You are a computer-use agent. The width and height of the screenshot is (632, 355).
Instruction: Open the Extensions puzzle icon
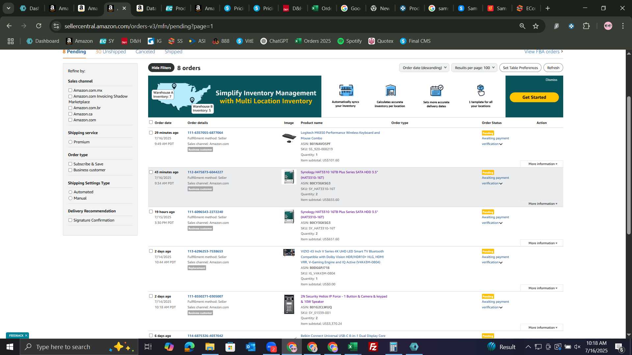(586, 26)
